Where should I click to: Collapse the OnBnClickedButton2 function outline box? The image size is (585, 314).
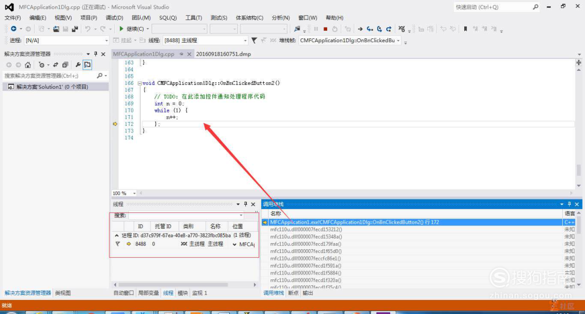tap(140, 83)
